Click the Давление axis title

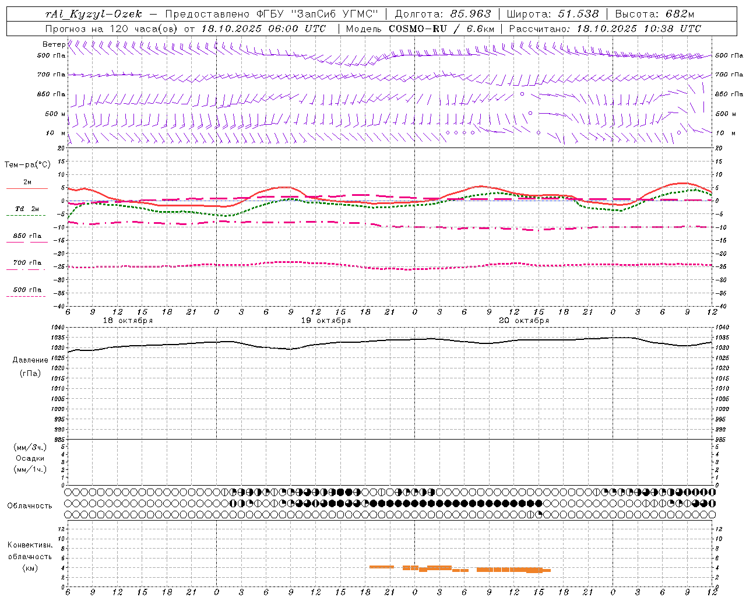click(x=30, y=360)
